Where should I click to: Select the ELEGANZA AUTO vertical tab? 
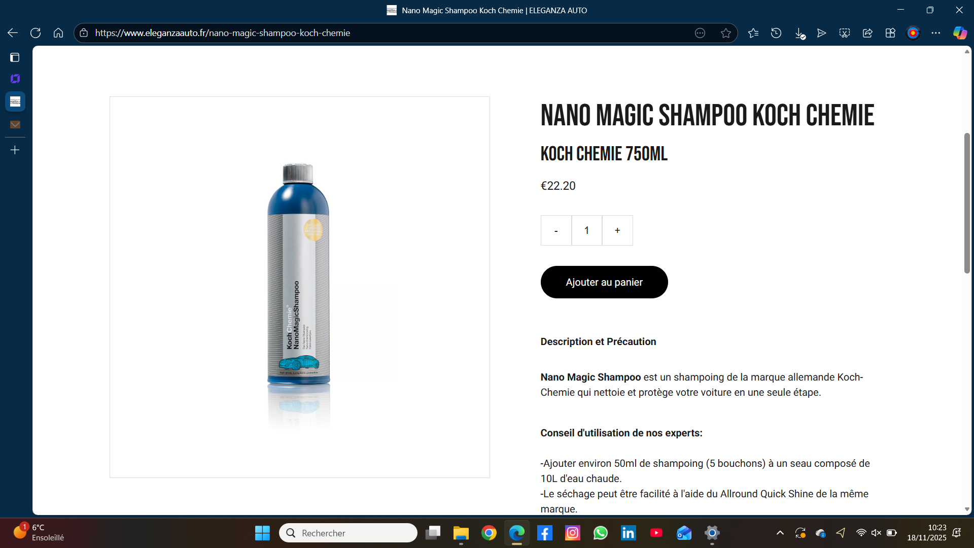15,101
